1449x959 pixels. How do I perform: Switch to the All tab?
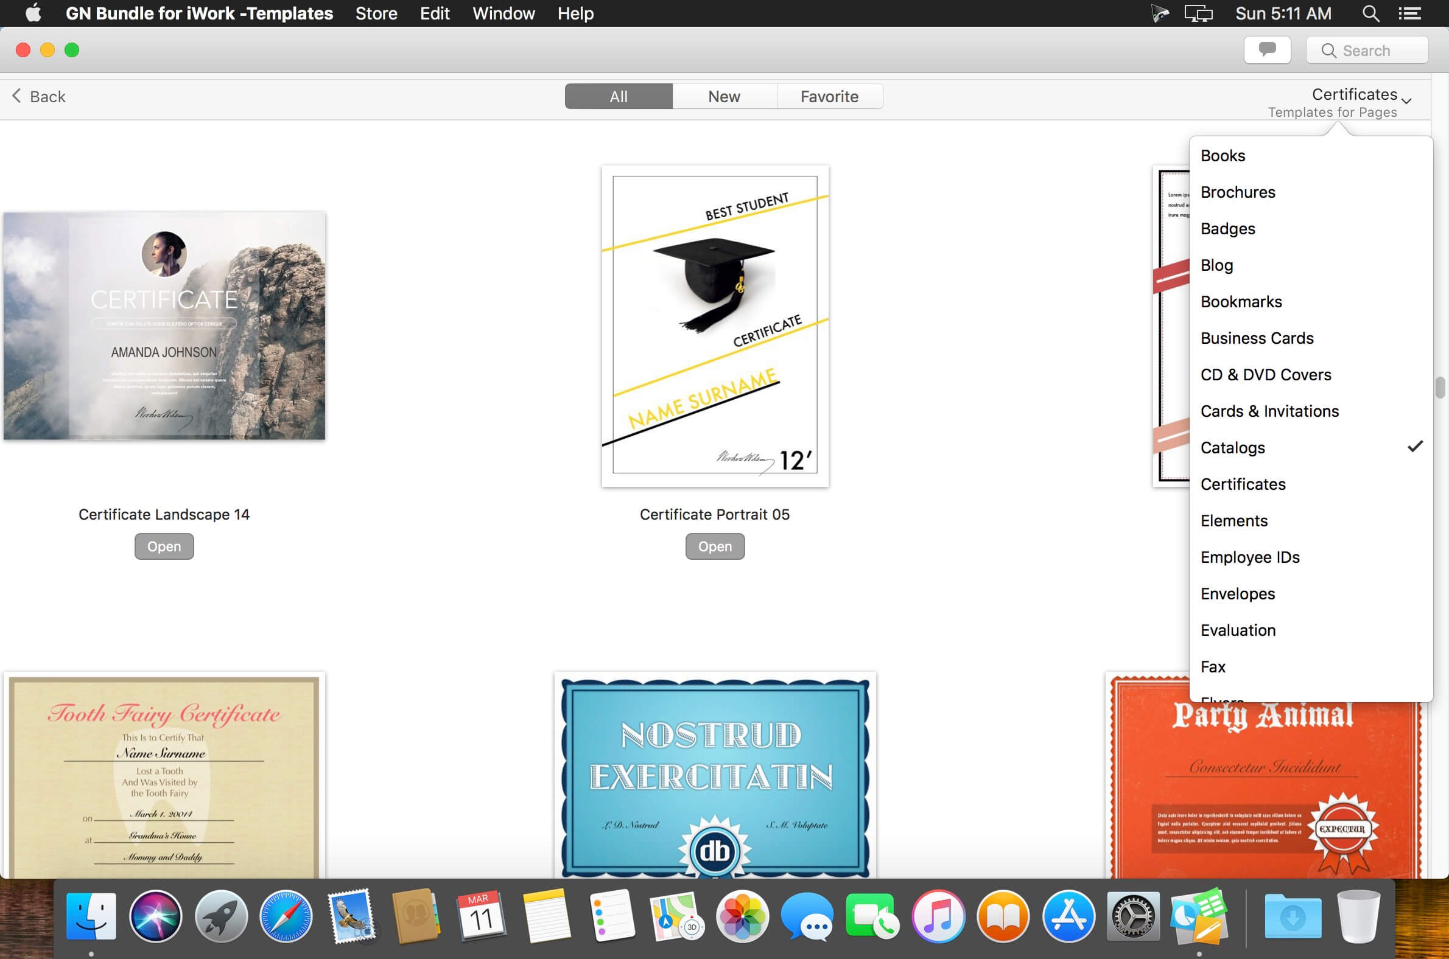(x=618, y=97)
